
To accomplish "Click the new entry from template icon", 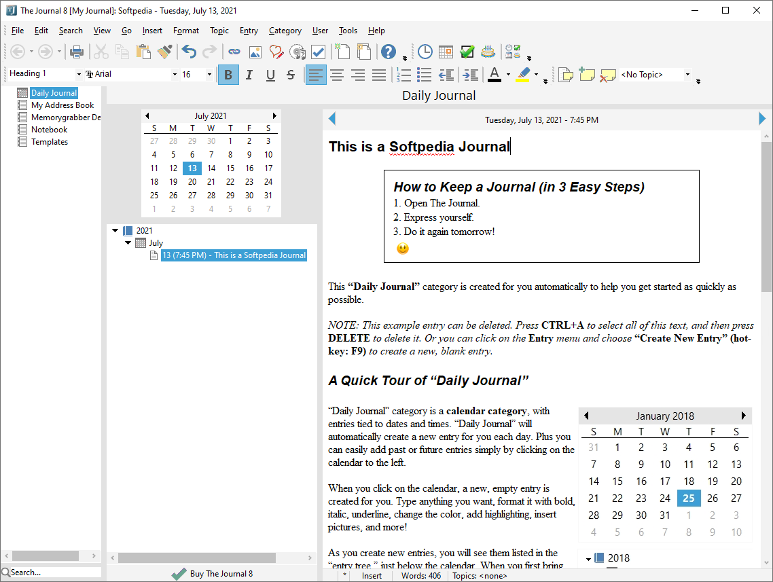I will tap(363, 52).
